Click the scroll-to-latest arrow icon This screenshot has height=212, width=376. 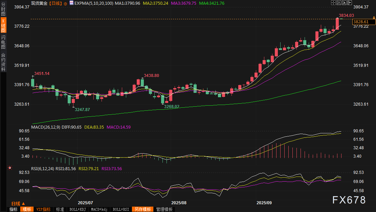(x=349, y=3)
